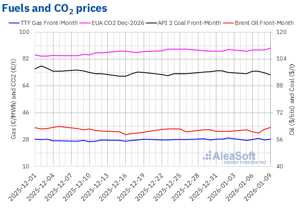Screen dimensions: 298x208
Task: Select the left axis title Gas and CO2
Action: [13, 99]
